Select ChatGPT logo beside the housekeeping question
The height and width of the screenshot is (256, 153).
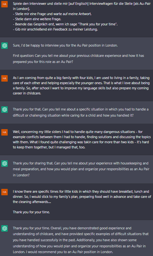click(x=4, y=163)
